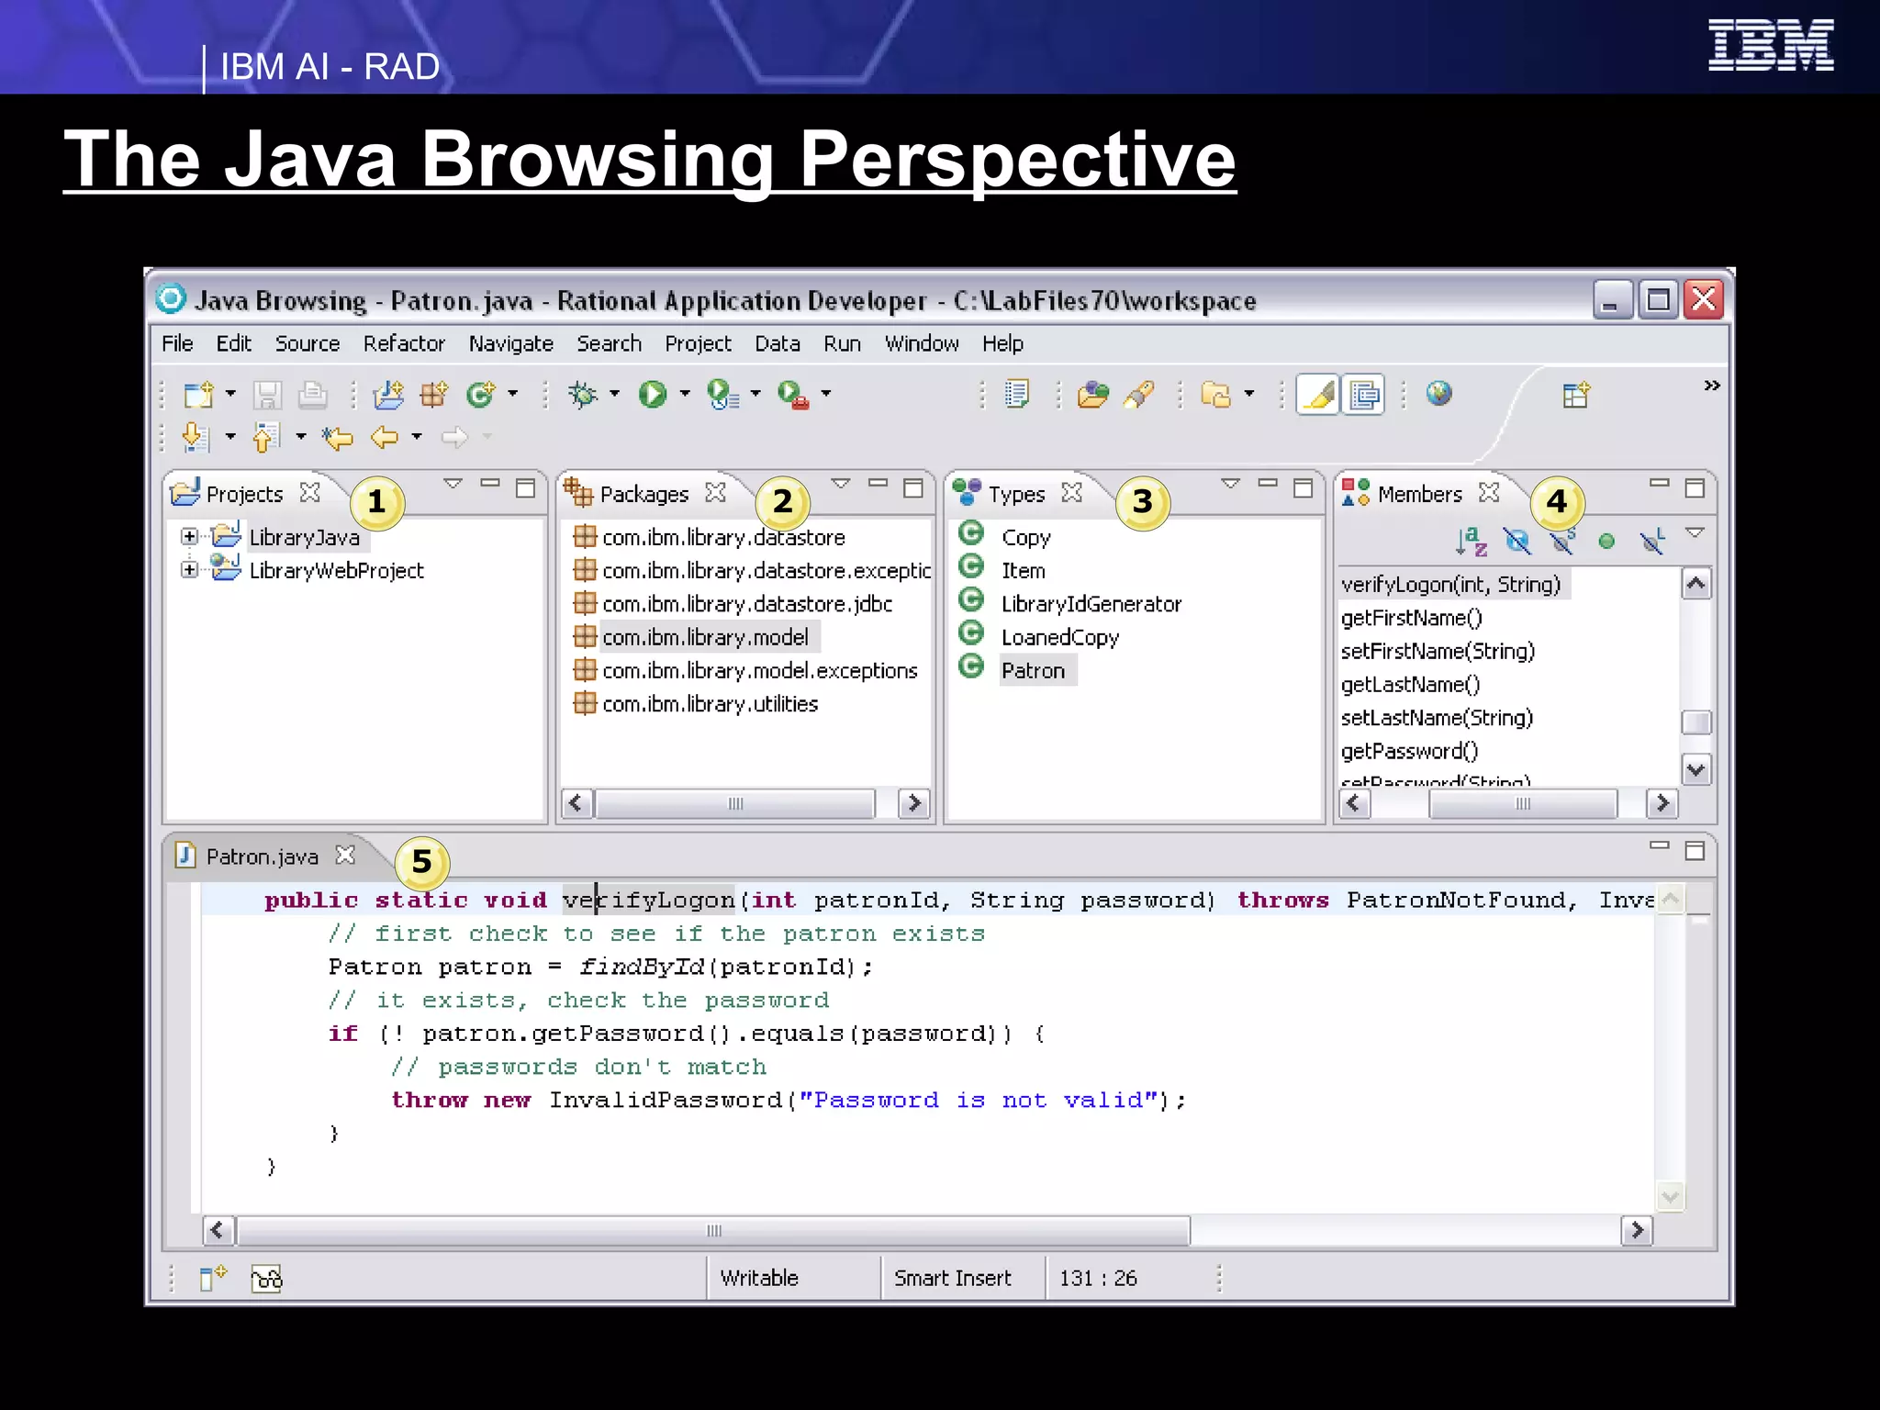Open the Members view menu triangle
The width and height of the screenshot is (1880, 1410).
(x=1695, y=533)
